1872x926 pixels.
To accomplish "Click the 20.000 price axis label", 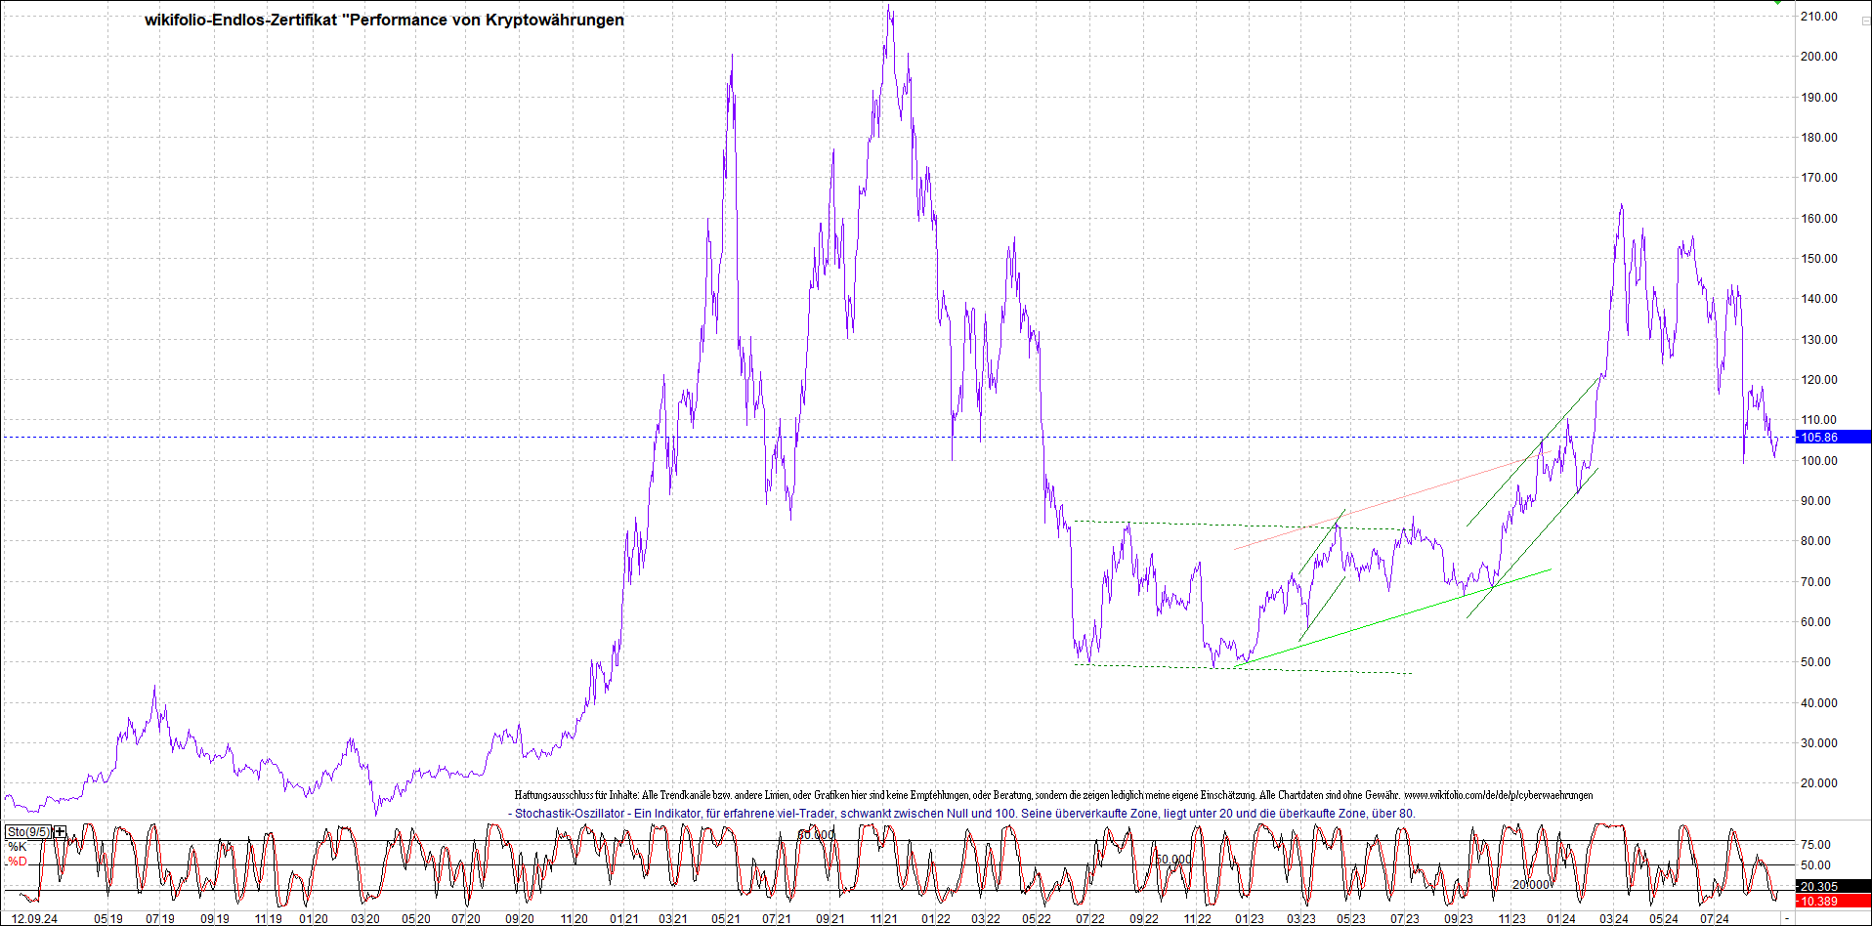I will point(1819,783).
